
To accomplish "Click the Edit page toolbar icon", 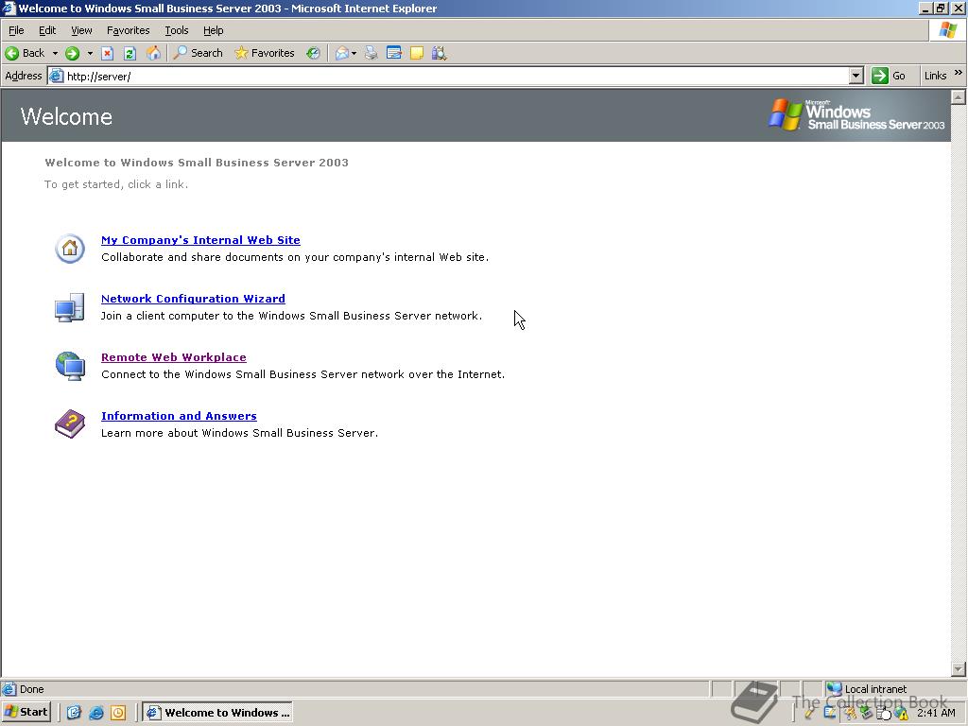I will (394, 53).
